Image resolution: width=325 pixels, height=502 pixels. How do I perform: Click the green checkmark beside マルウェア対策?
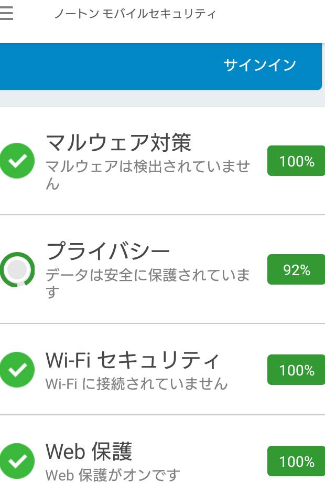17,161
